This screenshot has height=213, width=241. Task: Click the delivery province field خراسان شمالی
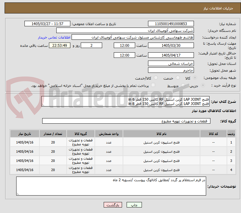[171, 63]
